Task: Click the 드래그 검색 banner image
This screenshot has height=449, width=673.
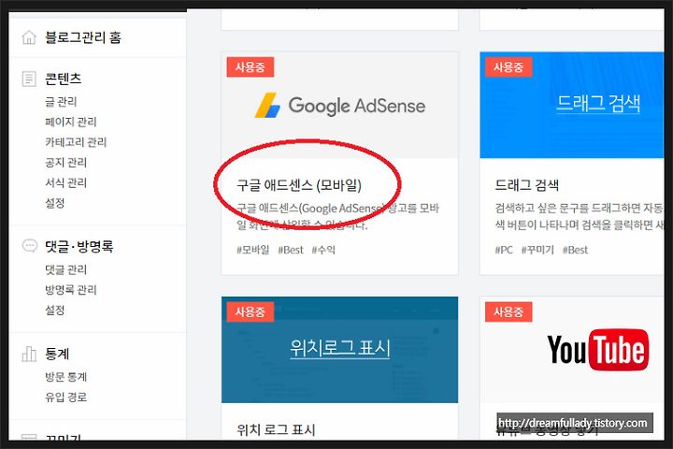Action: coord(572,106)
